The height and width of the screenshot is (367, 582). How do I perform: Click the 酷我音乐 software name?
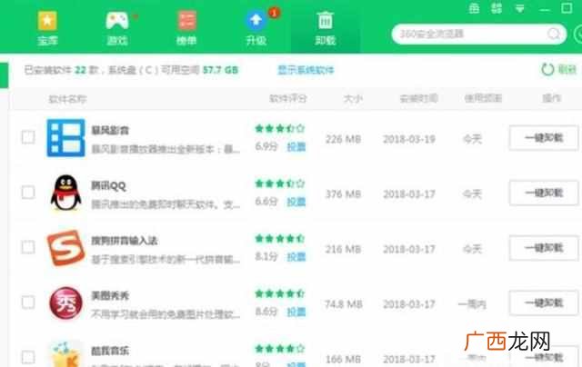tap(110, 351)
